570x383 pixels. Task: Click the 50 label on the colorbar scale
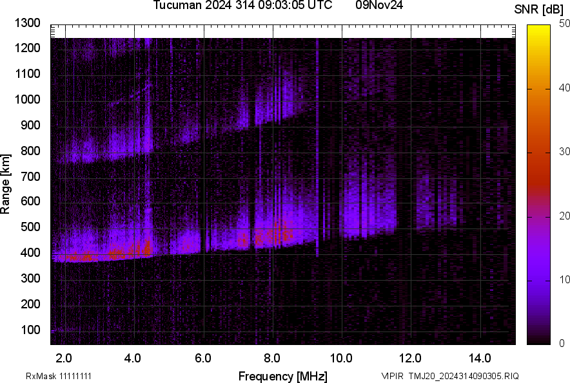coord(565,24)
